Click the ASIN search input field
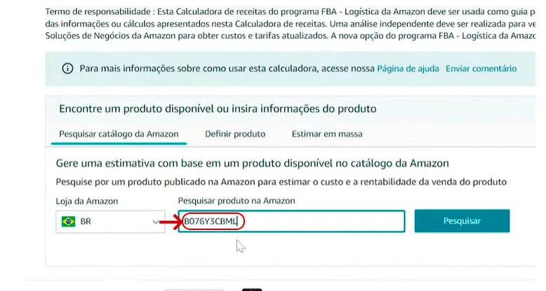The height and width of the screenshot is (291, 546). [x=291, y=221]
